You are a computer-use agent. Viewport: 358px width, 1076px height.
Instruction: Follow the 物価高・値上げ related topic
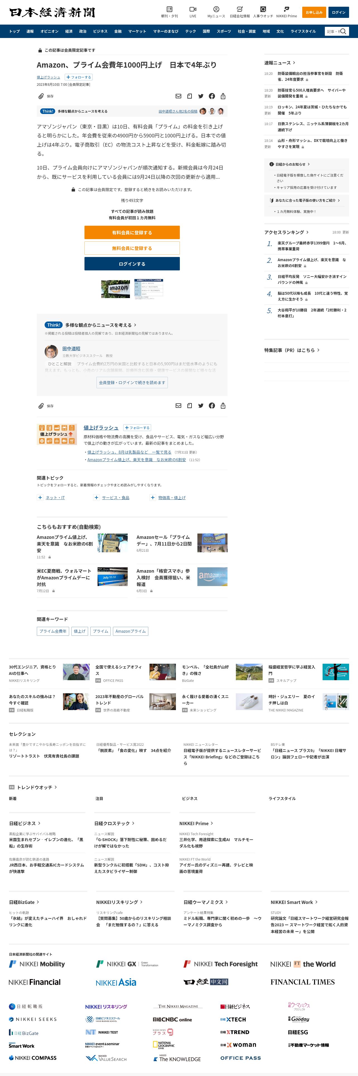153,497
